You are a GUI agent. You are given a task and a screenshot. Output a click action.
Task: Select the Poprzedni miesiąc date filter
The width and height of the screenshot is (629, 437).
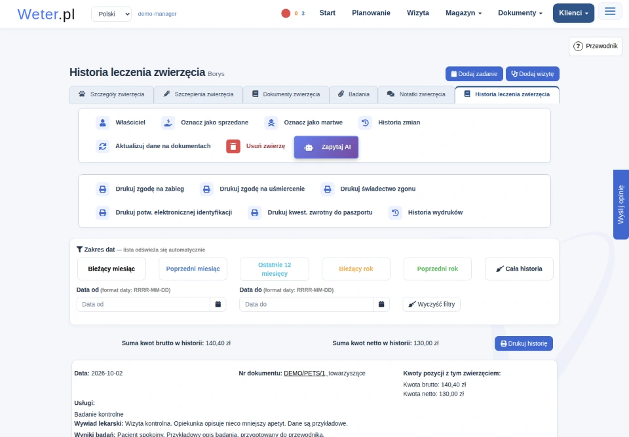[193, 269]
